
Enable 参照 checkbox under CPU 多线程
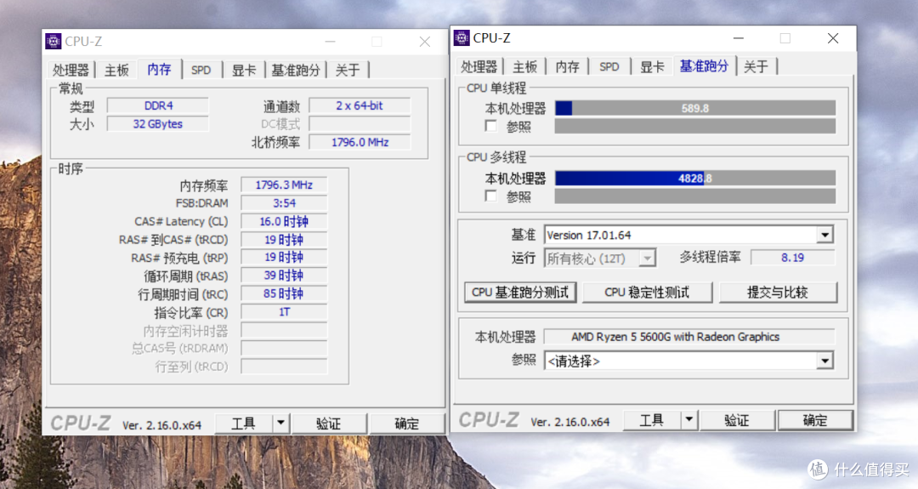(490, 196)
